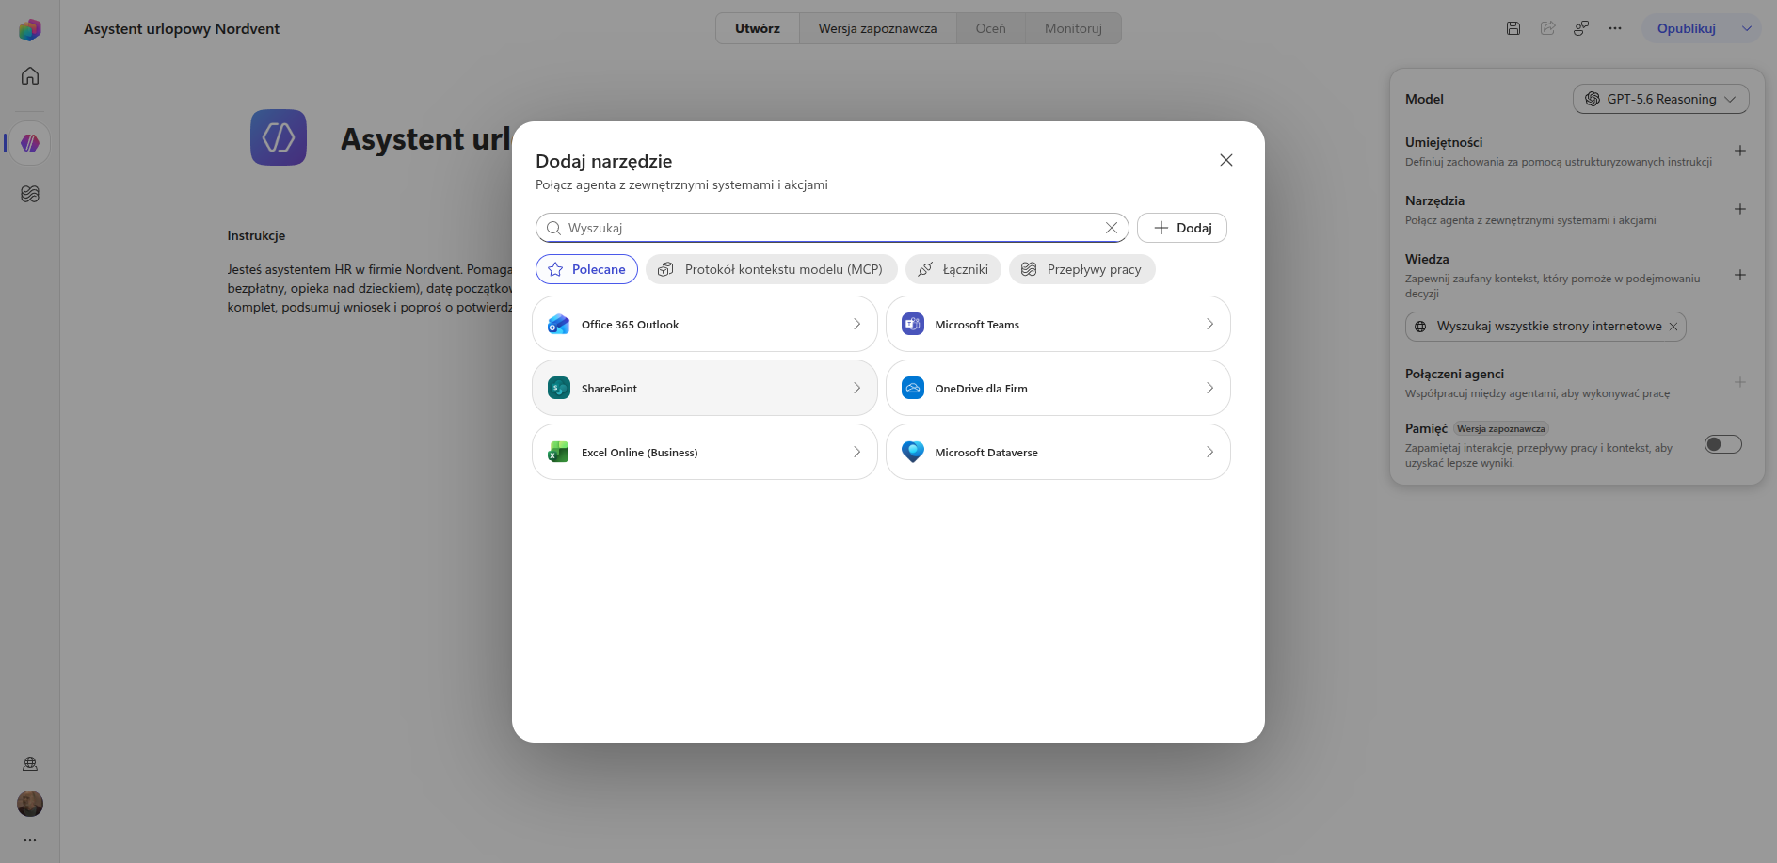1777x863 pixels.
Task: Open the Agents section in the sidebar
Action: (30, 143)
